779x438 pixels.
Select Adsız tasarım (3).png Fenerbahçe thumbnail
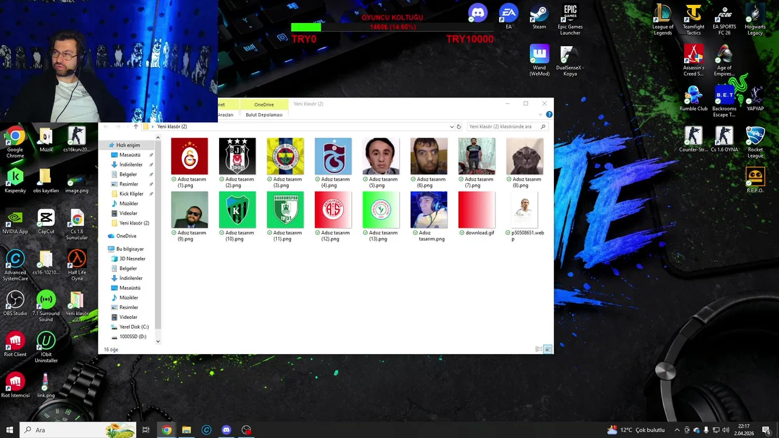coord(285,156)
